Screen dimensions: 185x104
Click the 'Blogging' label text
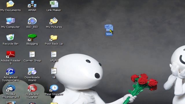click(32, 44)
